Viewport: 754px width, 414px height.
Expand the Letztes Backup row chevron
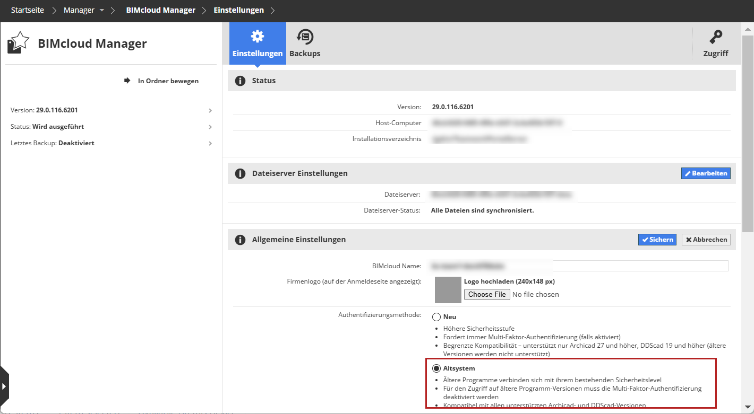click(210, 143)
